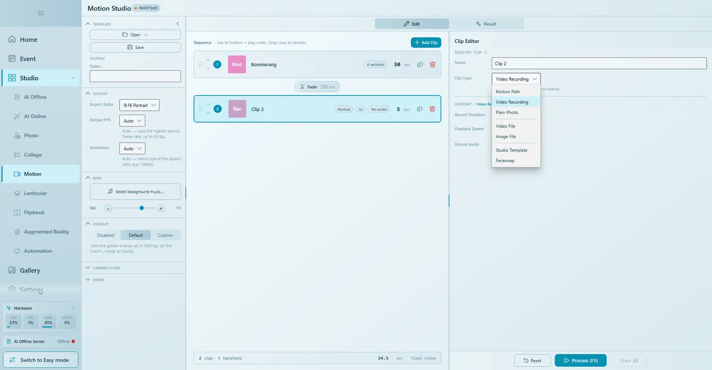Save the template
The width and height of the screenshot is (712, 370).
[x=135, y=47]
